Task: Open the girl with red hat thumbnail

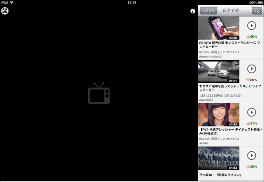Action: [x=219, y=115]
